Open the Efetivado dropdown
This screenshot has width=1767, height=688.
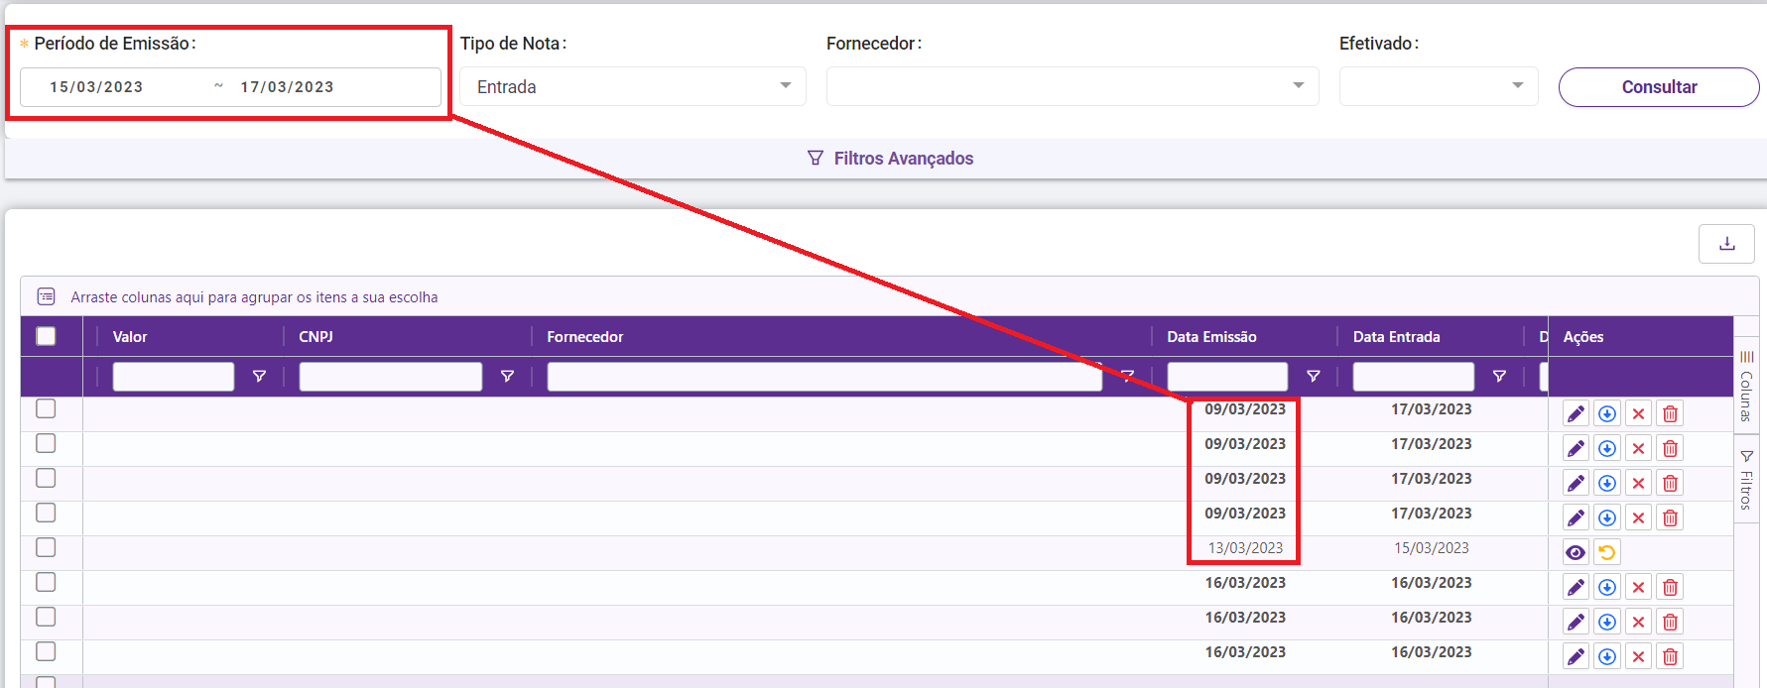[x=1438, y=86]
